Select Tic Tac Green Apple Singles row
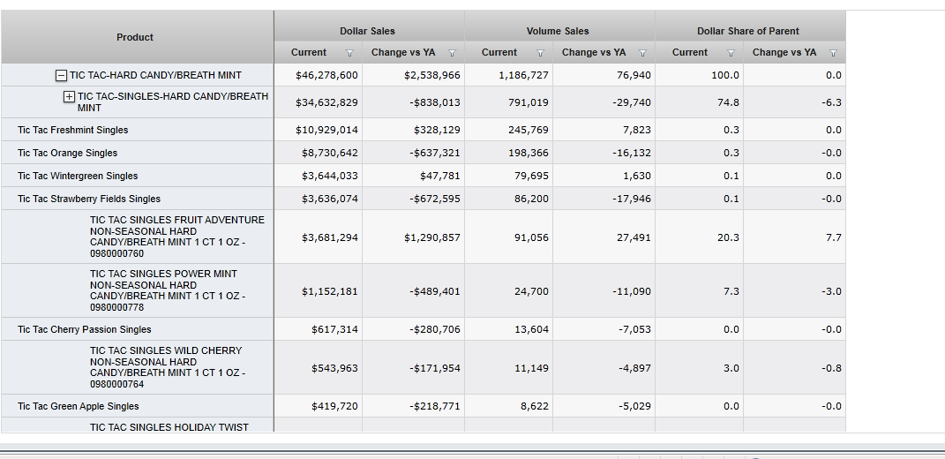Image resolution: width=945 pixels, height=459 pixels. [x=79, y=406]
